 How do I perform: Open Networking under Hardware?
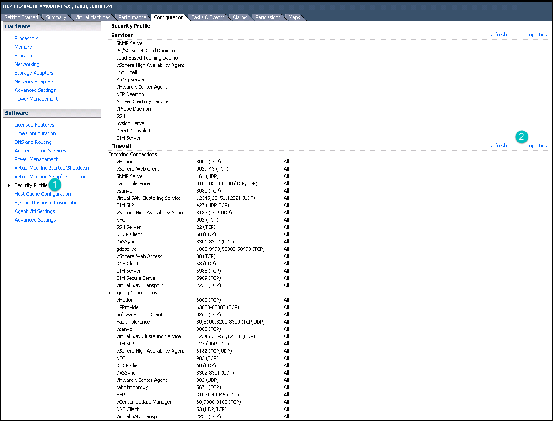coord(27,64)
